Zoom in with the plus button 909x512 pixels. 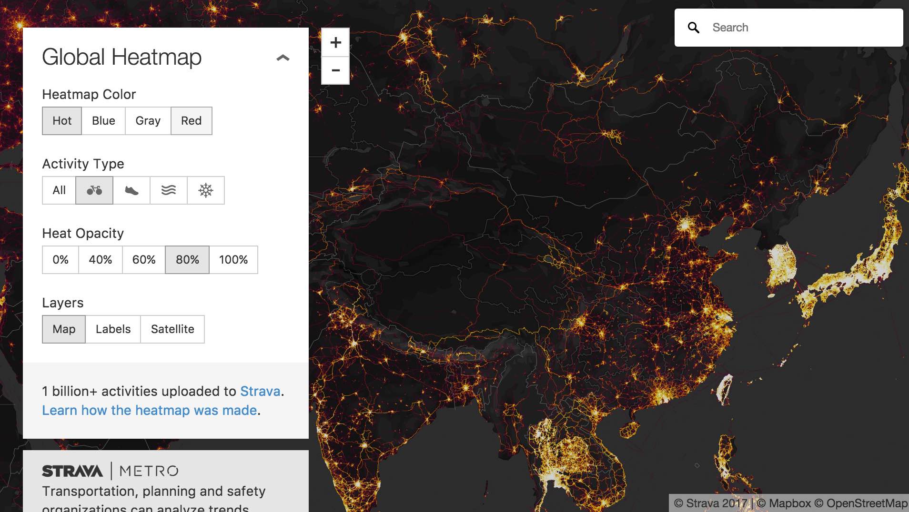(x=335, y=42)
